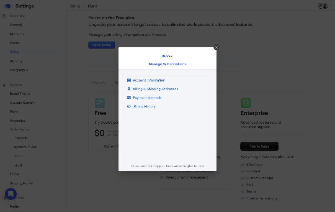Click the Objects section icon in the sidebar

coord(4,85)
